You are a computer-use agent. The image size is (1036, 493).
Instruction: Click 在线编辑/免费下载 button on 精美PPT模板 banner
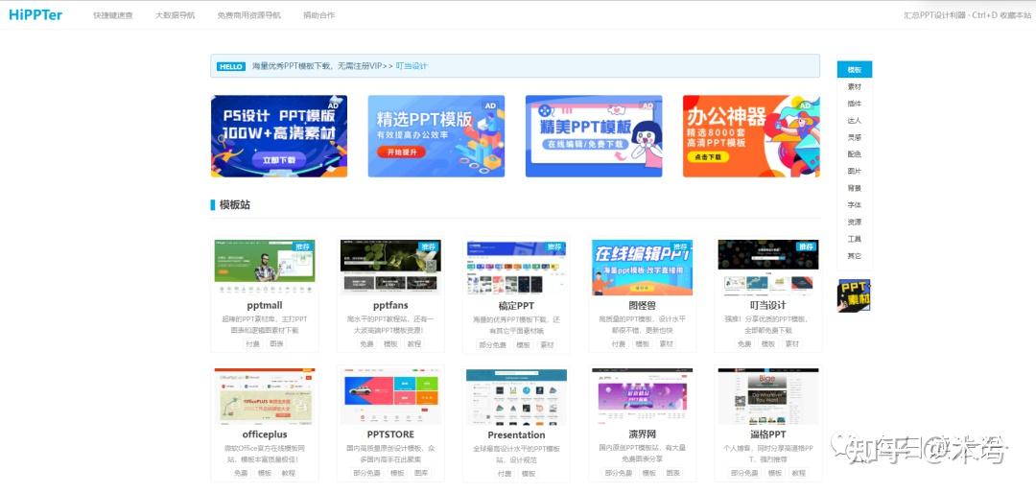pyautogui.click(x=584, y=144)
